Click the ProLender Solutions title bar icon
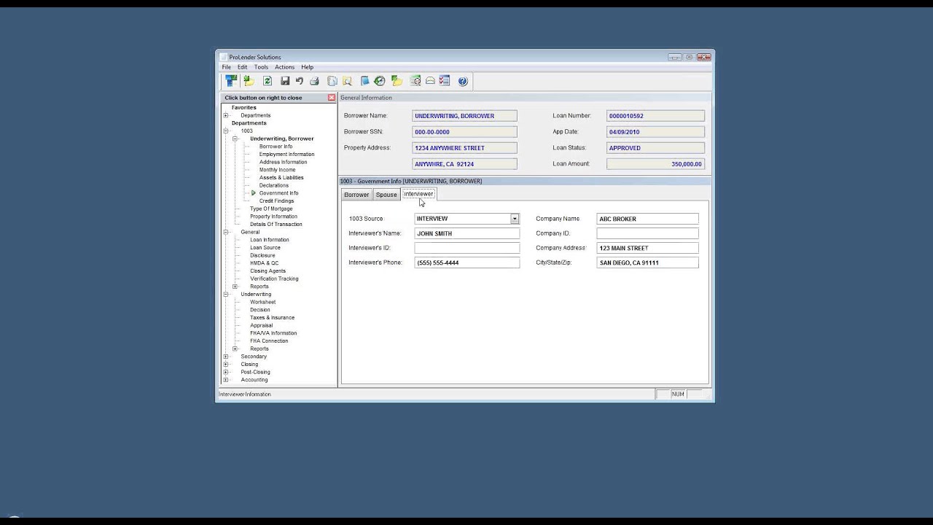933x525 pixels. [223, 57]
